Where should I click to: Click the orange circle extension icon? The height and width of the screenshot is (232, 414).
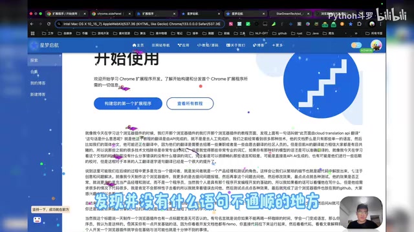[342, 24]
